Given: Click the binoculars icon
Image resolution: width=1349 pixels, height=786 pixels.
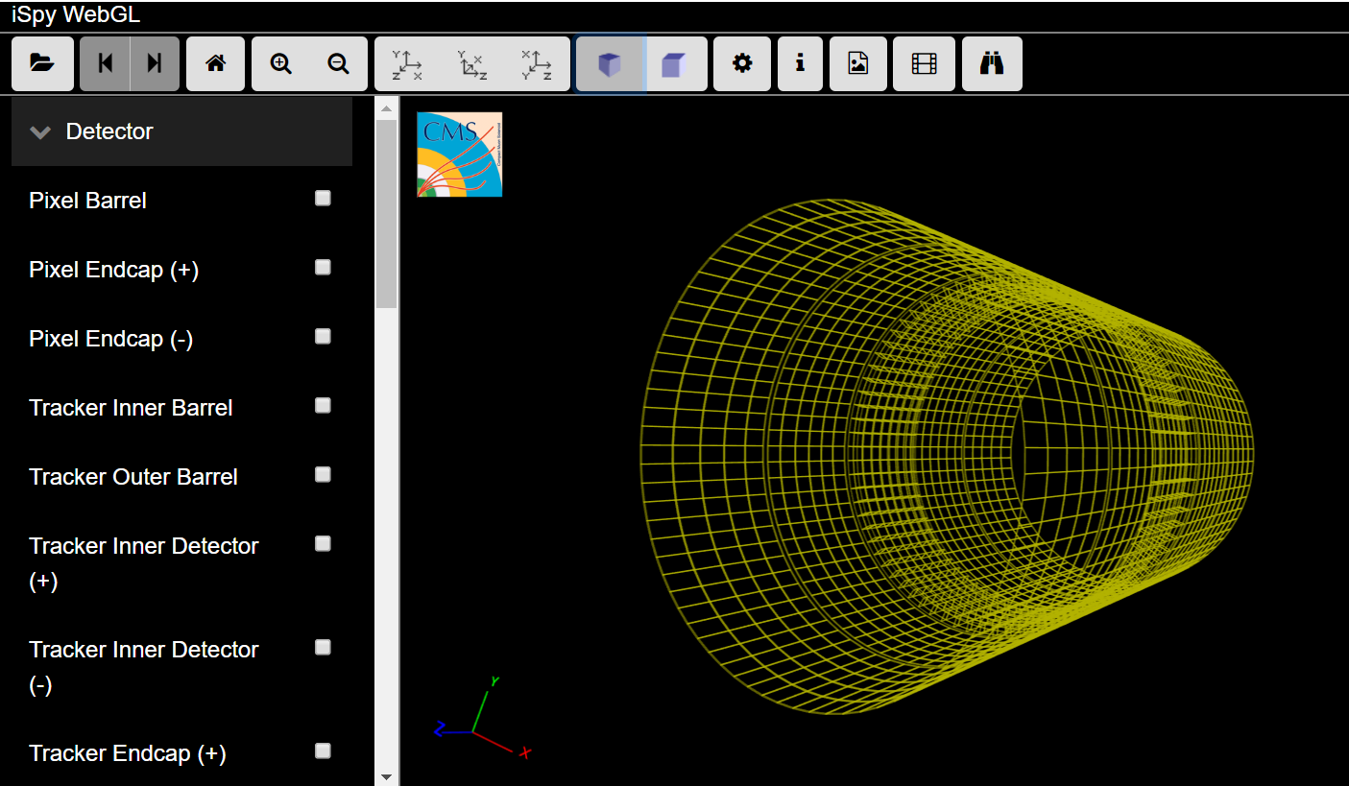Looking at the screenshot, I should click(x=992, y=63).
